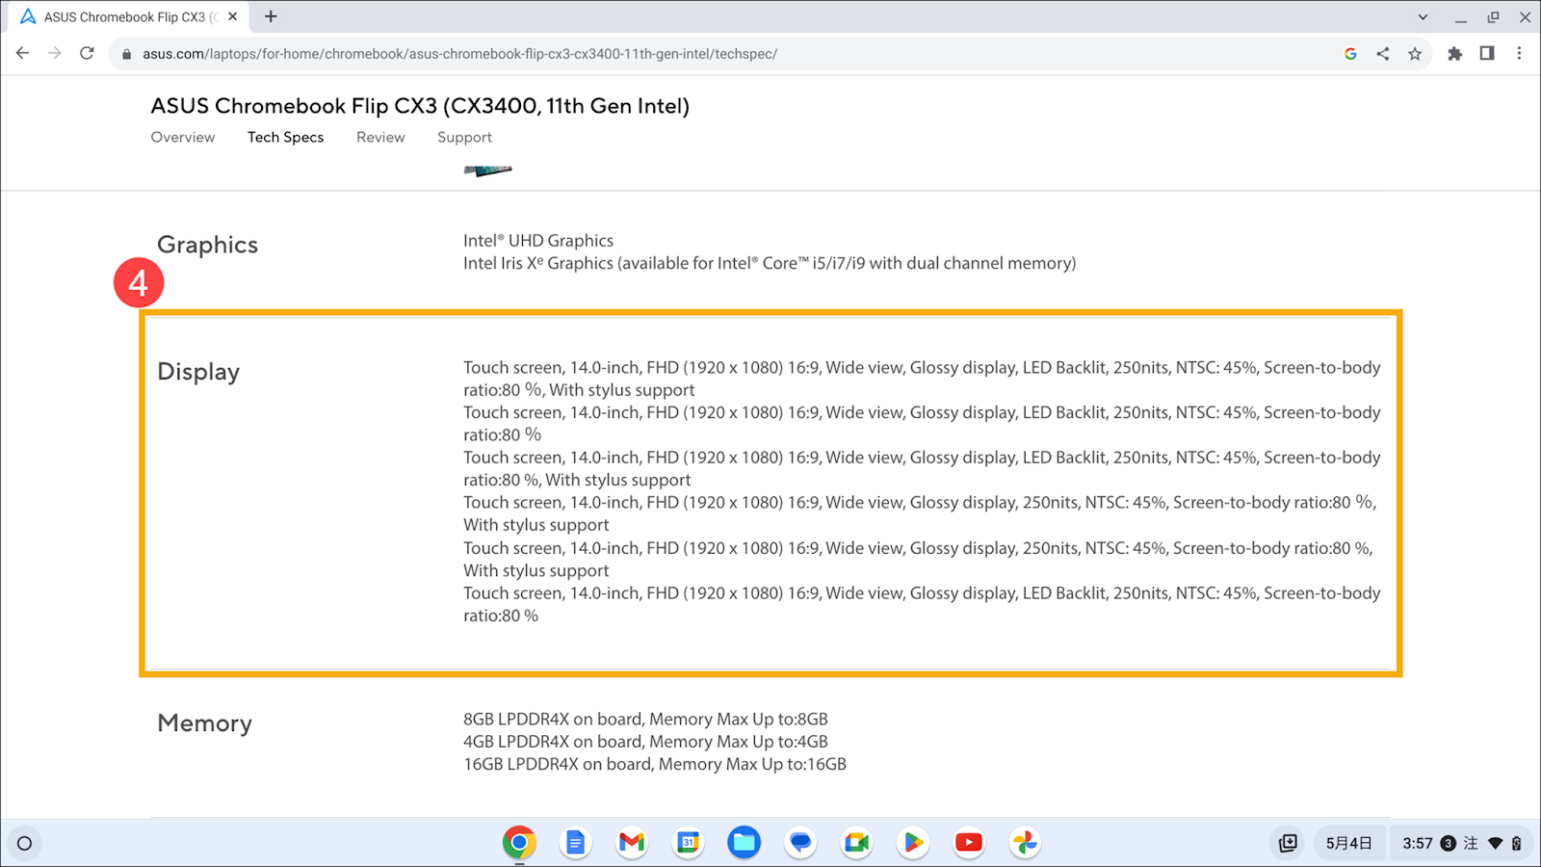Open the calendar date 5月4日
Image resolution: width=1541 pixels, height=867 pixels.
point(1348,843)
